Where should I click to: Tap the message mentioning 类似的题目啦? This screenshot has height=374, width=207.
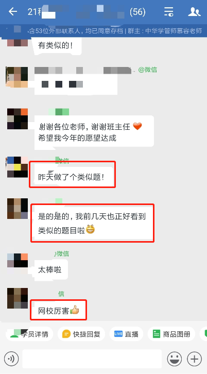pos(93,223)
